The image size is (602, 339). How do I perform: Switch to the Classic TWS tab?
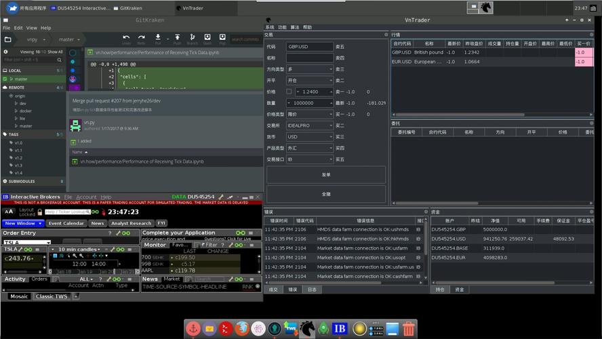click(x=52, y=296)
